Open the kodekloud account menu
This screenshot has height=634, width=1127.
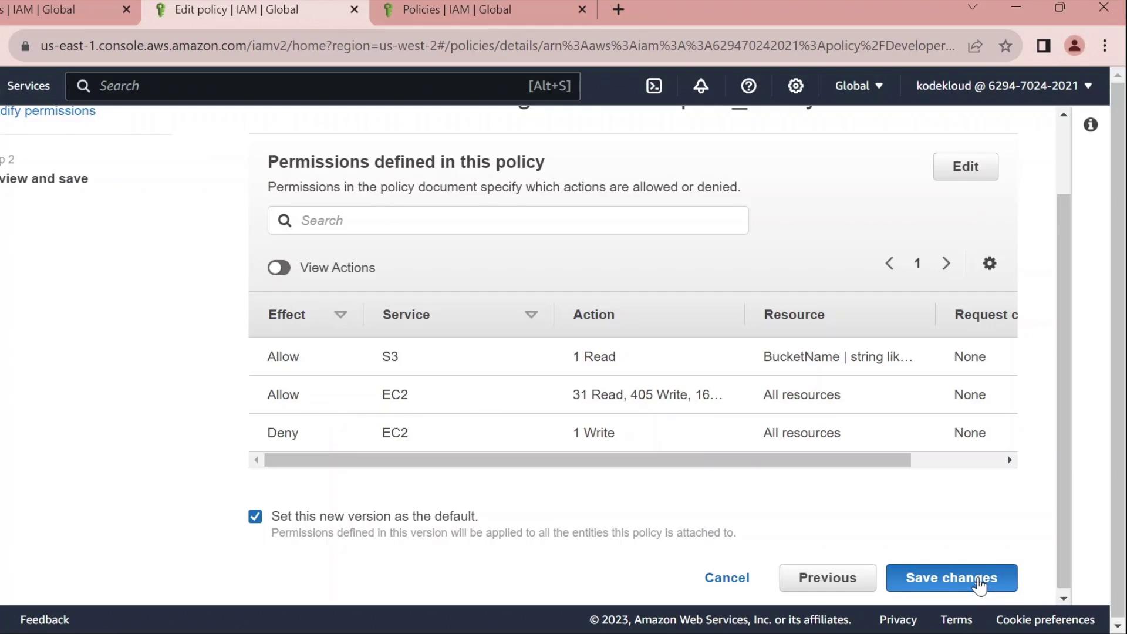1004,86
